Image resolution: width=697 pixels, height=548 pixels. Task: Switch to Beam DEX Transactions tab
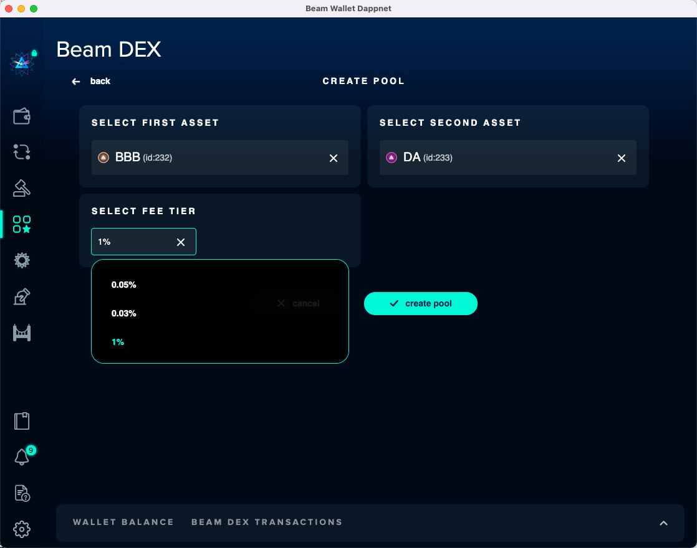(267, 522)
